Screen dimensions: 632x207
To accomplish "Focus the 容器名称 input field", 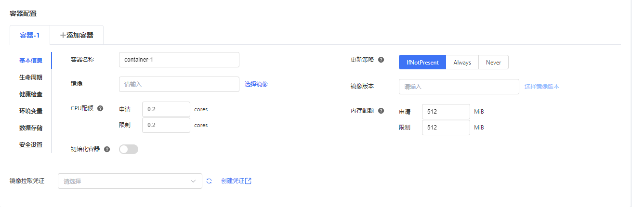I will tap(179, 60).
